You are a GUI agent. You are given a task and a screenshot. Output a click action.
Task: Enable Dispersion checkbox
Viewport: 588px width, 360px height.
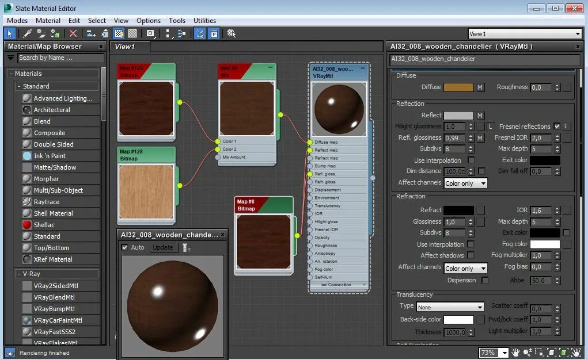click(485, 280)
